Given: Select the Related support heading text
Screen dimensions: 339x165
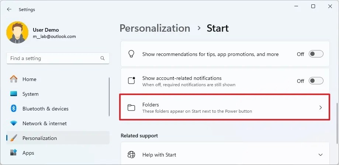Looking at the screenshot, I should pyautogui.click(x=139, y=136).
